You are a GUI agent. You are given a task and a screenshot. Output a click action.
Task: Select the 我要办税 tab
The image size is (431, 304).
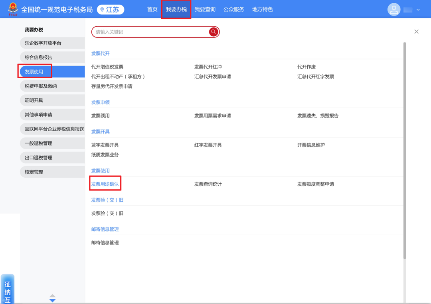point(176,9)
